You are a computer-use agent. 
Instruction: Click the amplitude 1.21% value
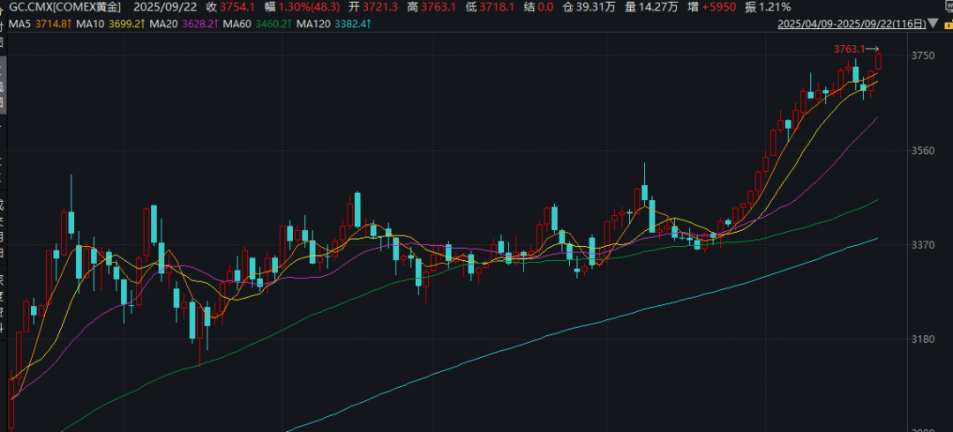click(774, 7)
